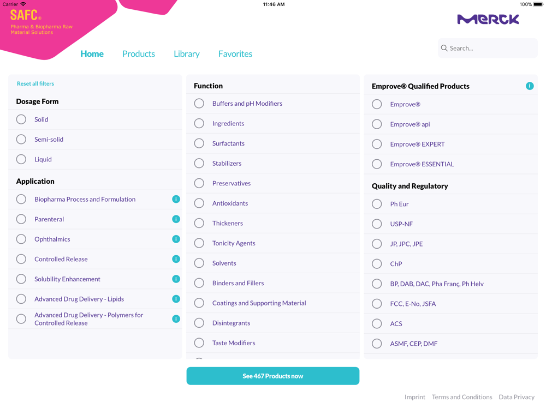Open info icon for Controlled Release
The image size is (546, 409).
[176, 259]
